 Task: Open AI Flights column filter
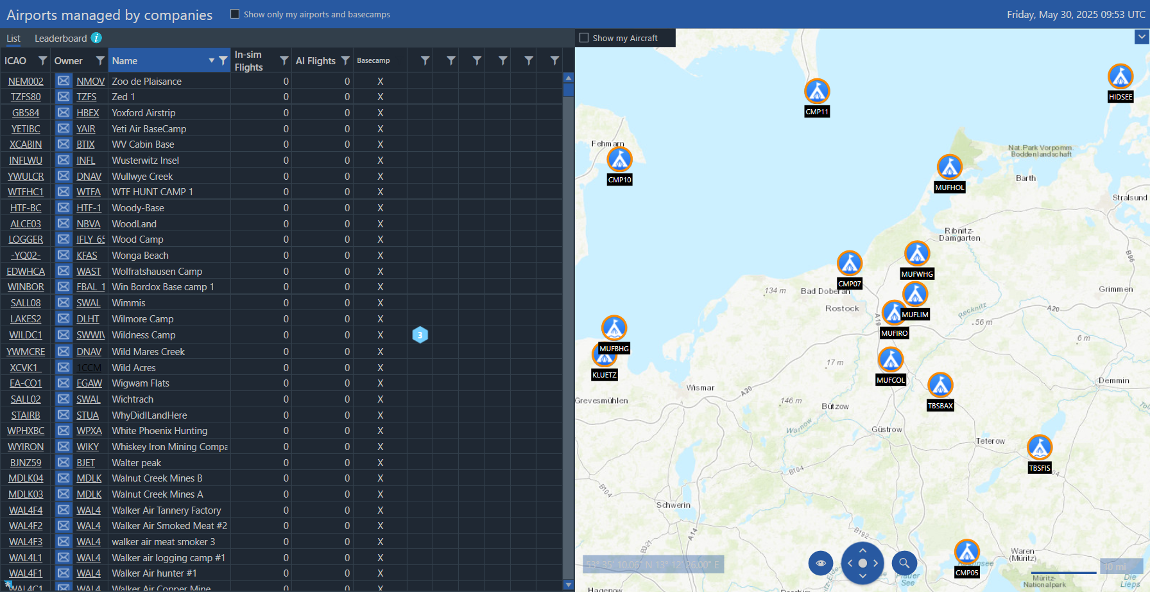tap(345, 60)
